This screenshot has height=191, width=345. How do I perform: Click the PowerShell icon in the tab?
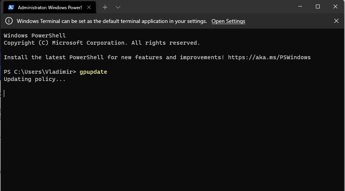point(11,8)
